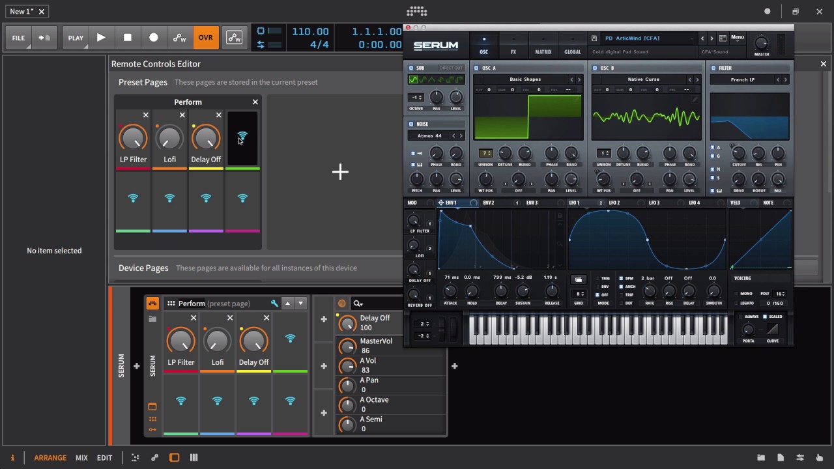Enable the LEGATO voicing checkbox
Screen dimensions: 834x469
click(737, 303)
